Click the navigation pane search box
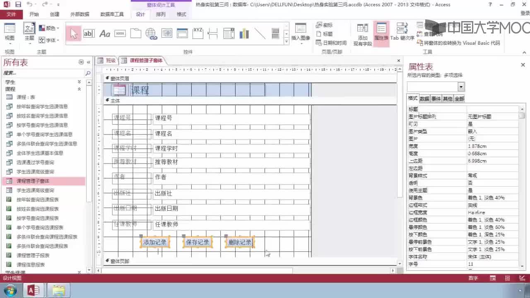This screenshot has width=530, height=298. [x=43, y=73]
